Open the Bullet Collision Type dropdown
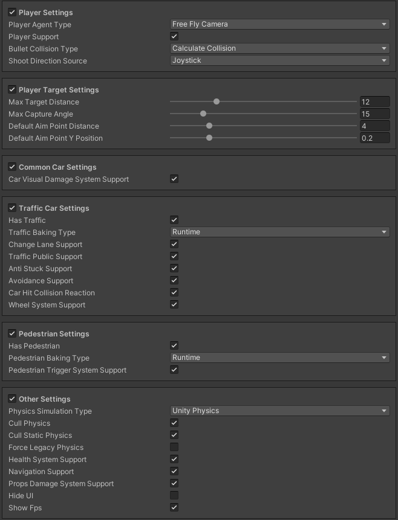Screen dimensions: 398x520 pyautogui.click(x=279, y=48)
